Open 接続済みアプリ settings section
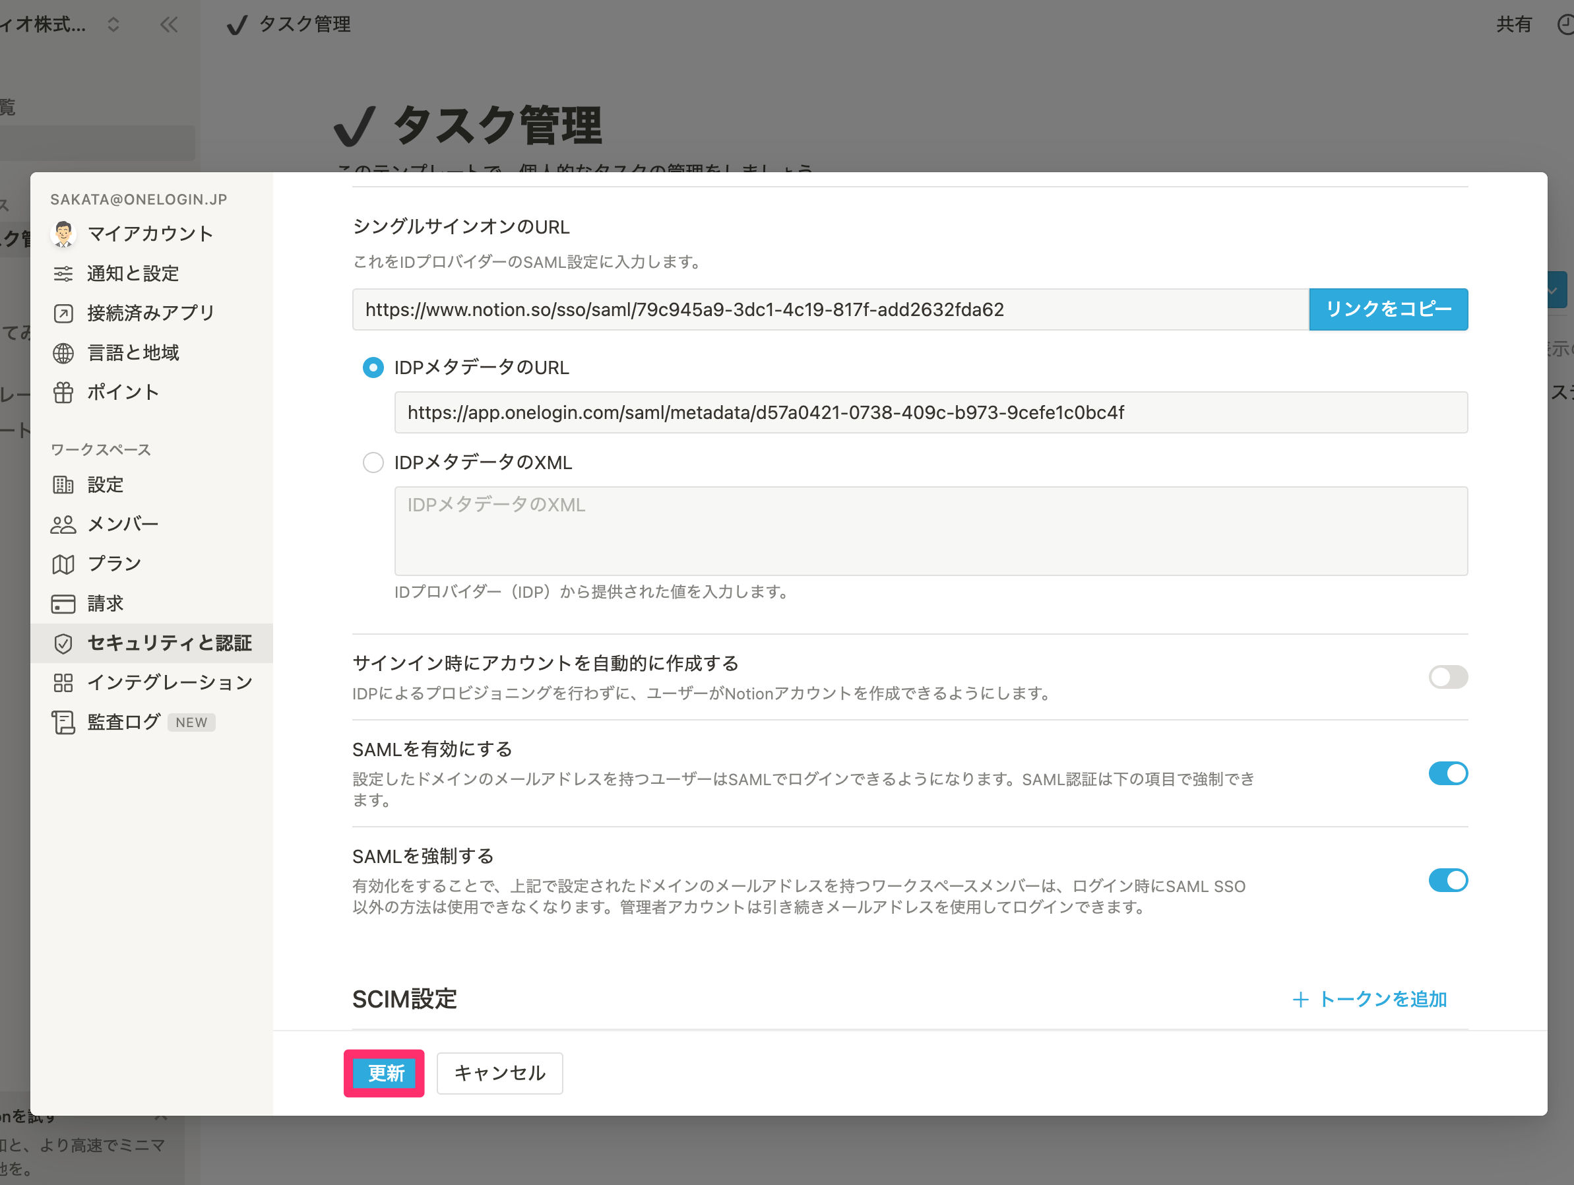 152,313
